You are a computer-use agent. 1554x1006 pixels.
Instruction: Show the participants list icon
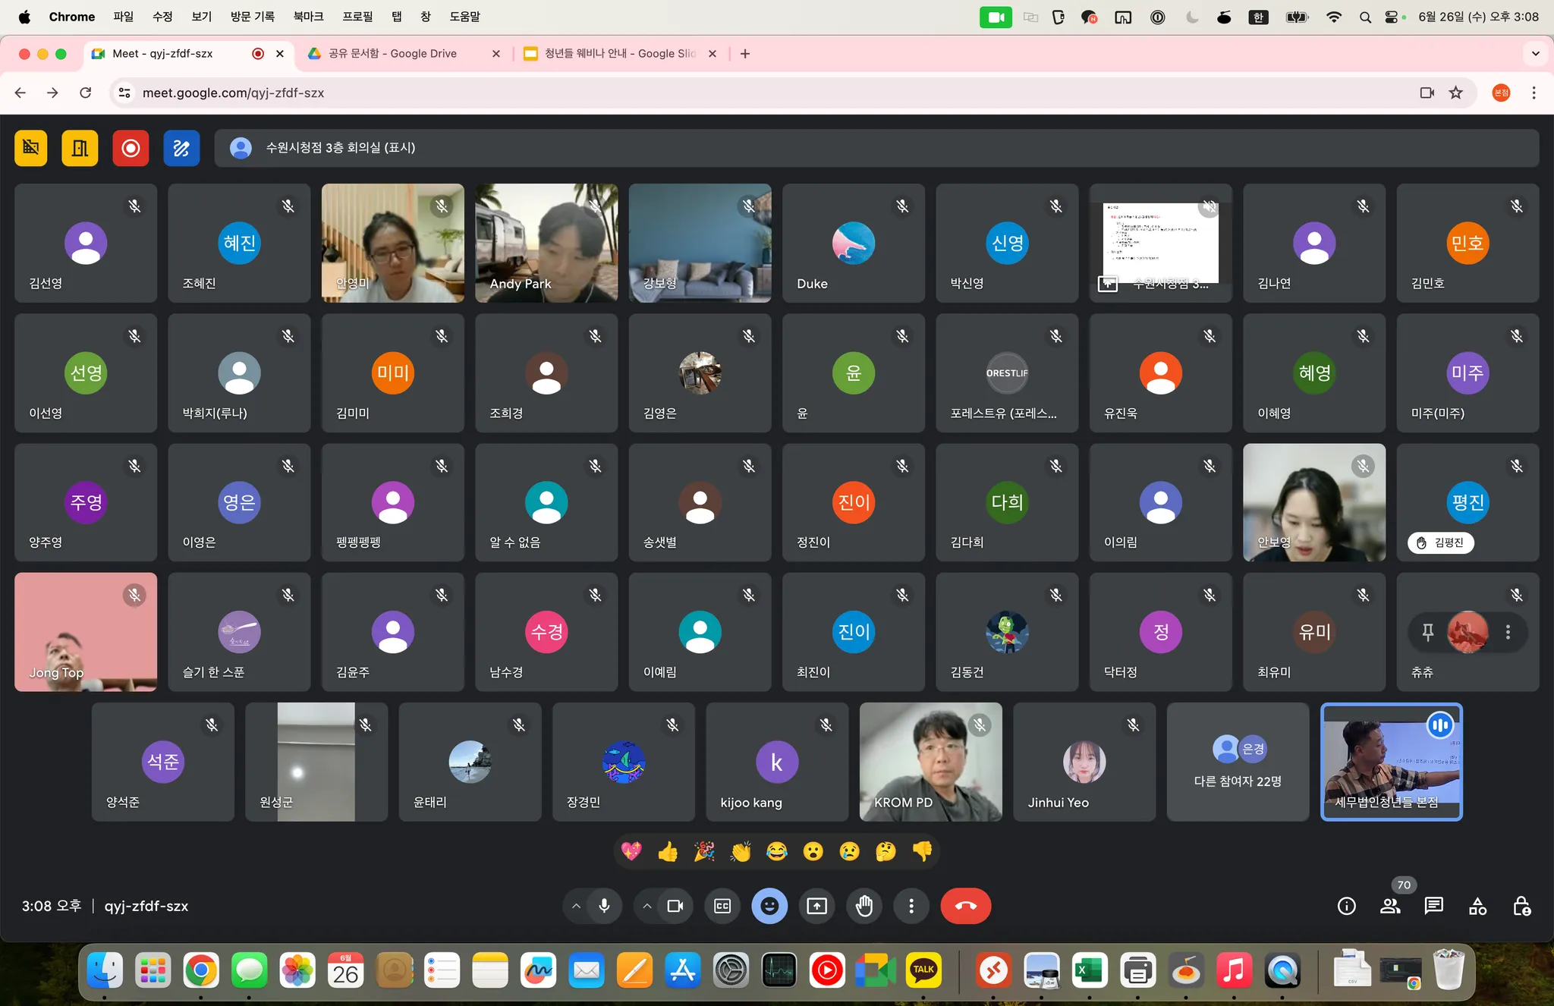(x=1390, y=906)
